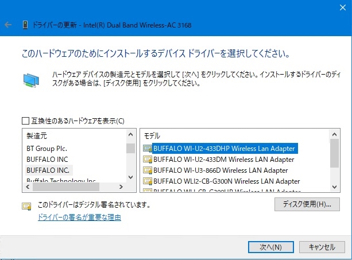Click ディスク使用(H)... button

pos(307,204)
